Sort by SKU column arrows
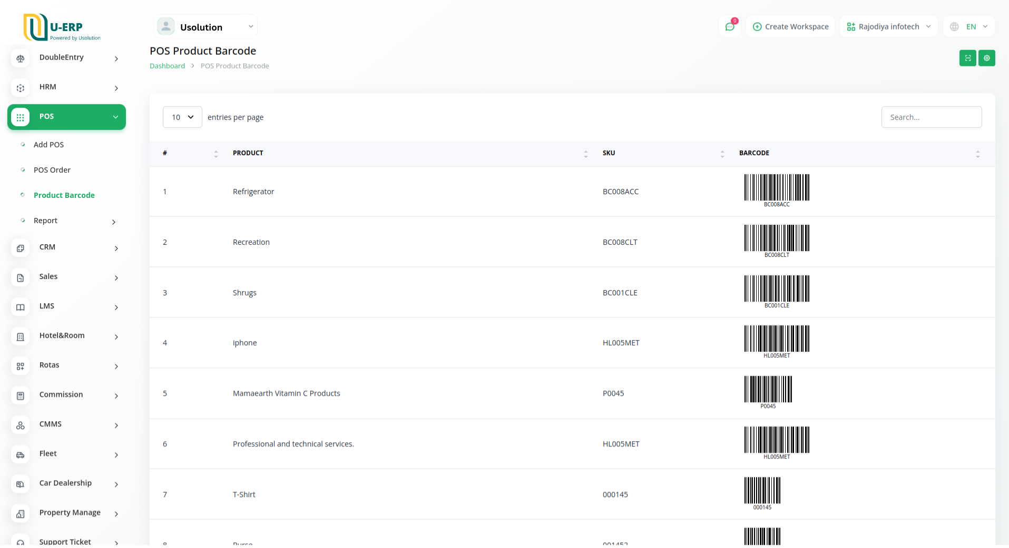 click(x=722, y=154)
